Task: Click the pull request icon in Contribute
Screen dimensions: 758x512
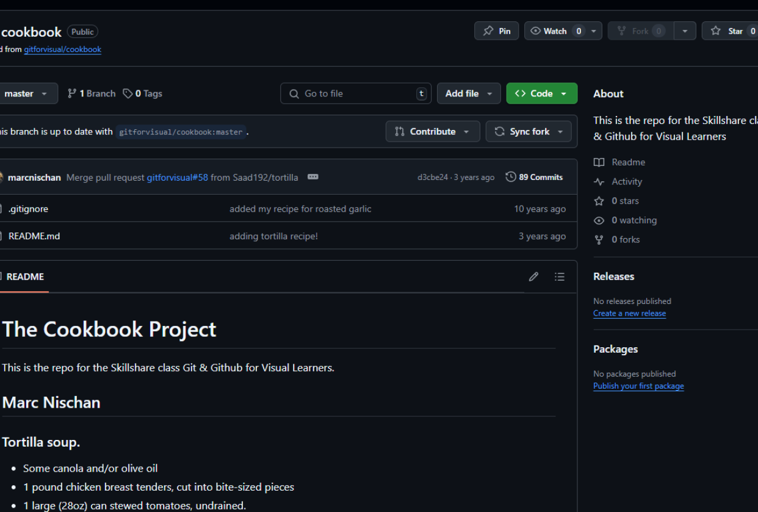Action: point(400,131)
